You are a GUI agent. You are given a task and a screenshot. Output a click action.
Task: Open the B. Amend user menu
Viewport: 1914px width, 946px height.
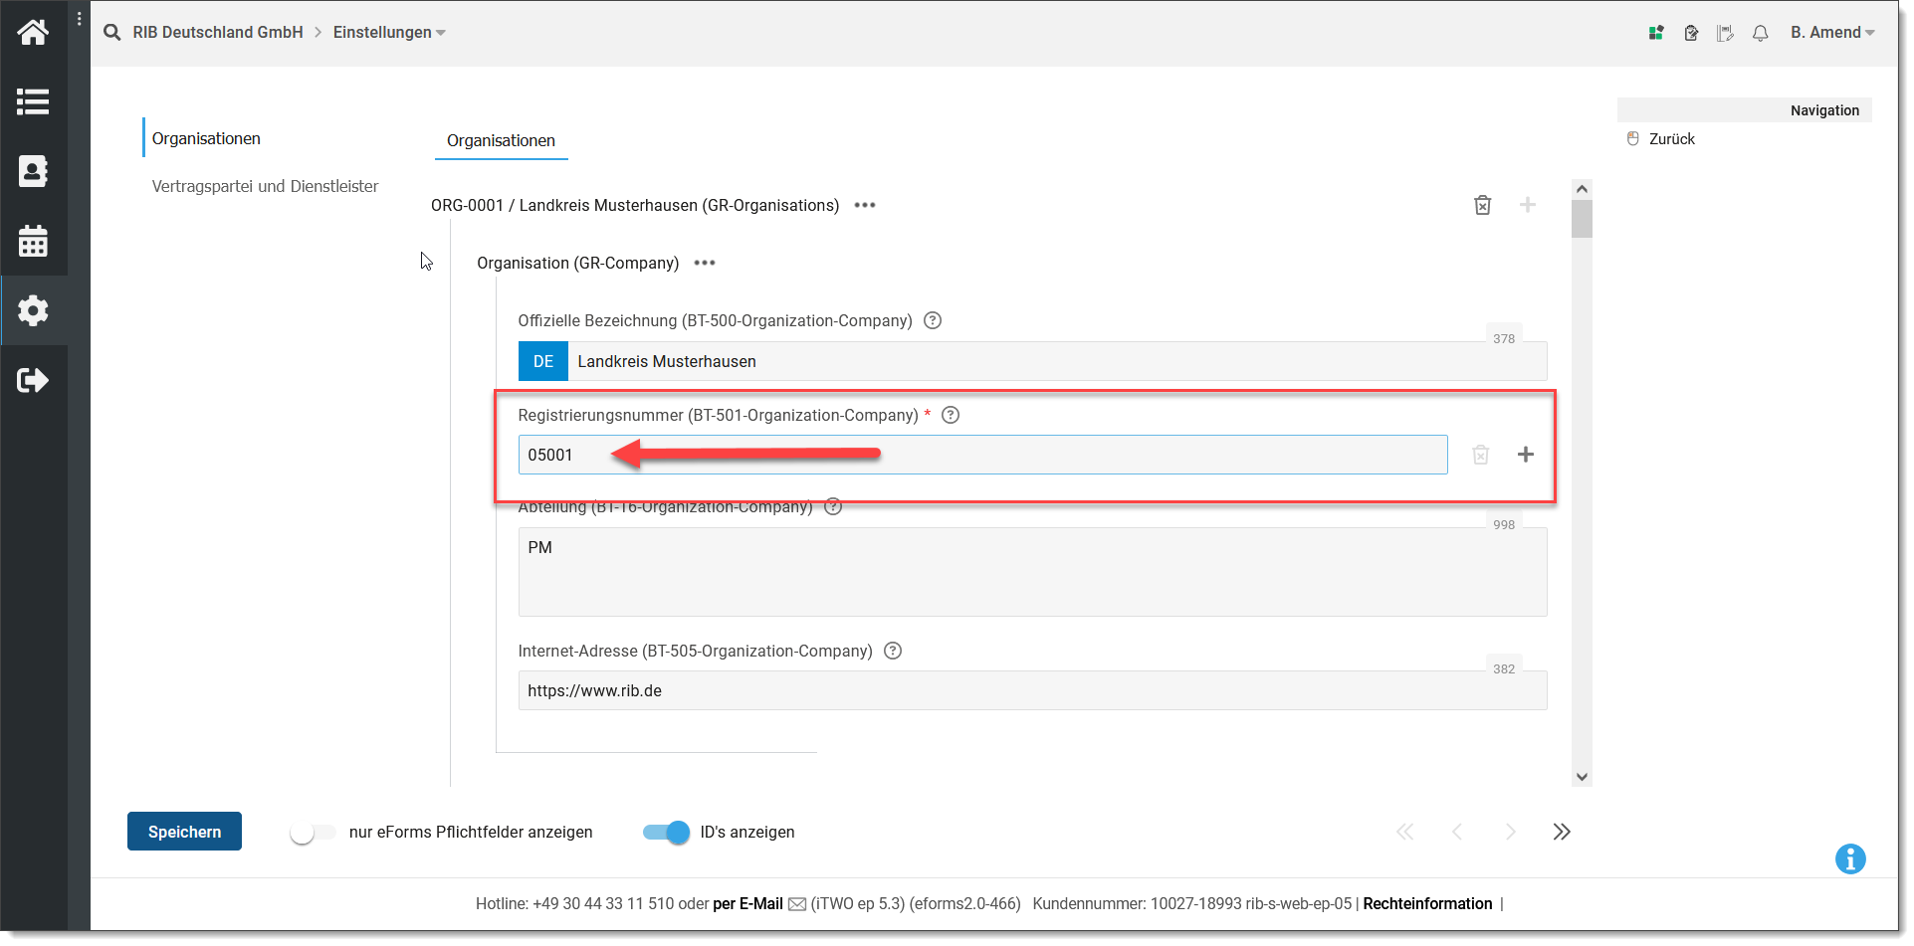[1832, 33]
